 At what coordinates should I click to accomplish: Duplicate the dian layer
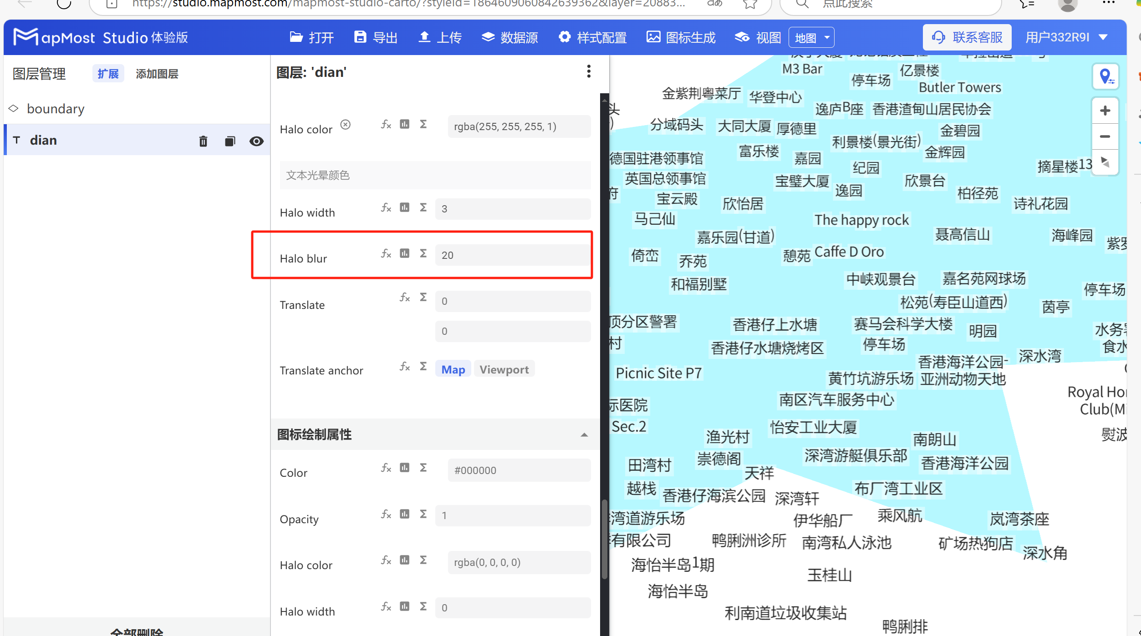[230, 141]
